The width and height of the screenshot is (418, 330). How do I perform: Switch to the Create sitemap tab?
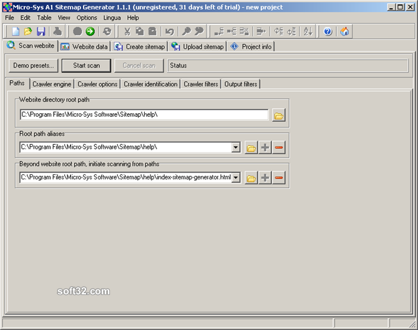[x=140, y=47]
